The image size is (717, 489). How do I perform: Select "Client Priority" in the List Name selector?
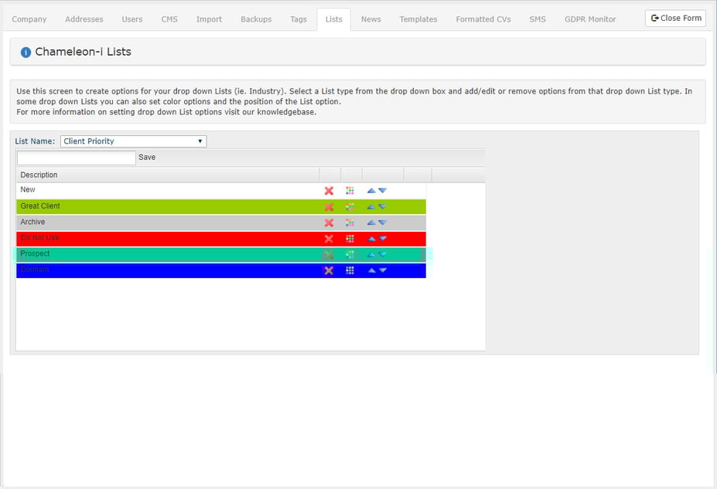[132, 141]
